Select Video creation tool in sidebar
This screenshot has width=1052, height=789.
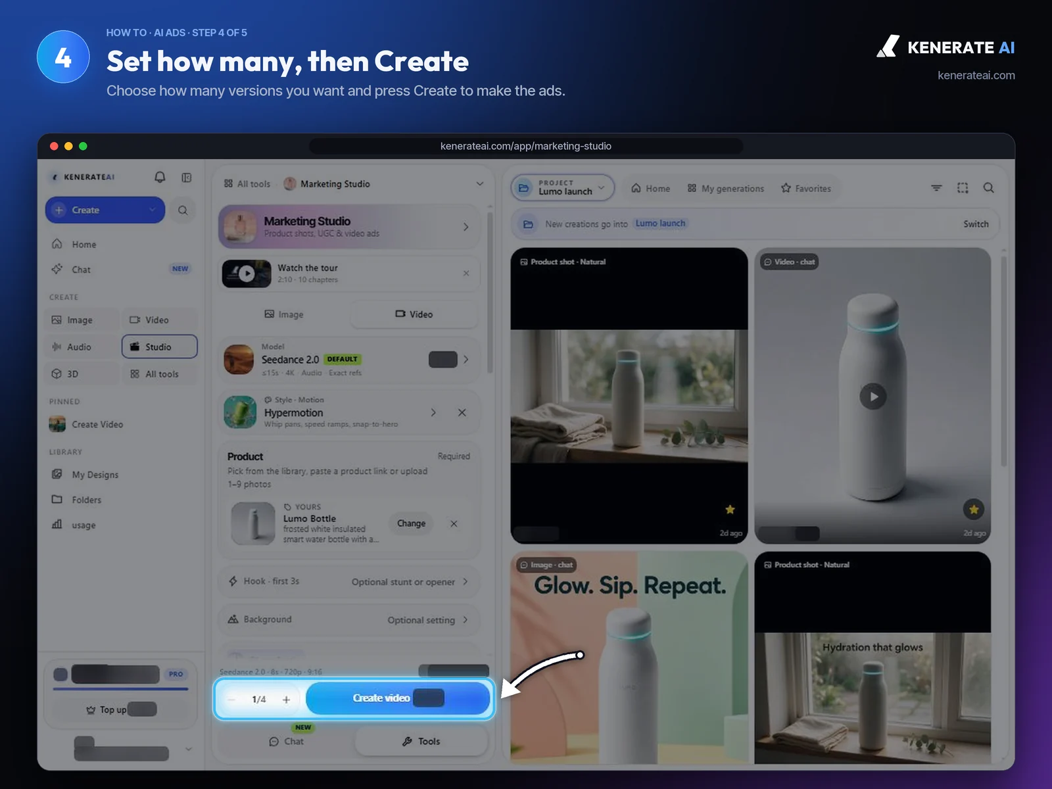pyautogui.click(x=160, y=320)
